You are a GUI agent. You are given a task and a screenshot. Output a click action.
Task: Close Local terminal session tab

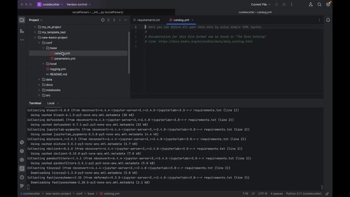tap(58, 103)
